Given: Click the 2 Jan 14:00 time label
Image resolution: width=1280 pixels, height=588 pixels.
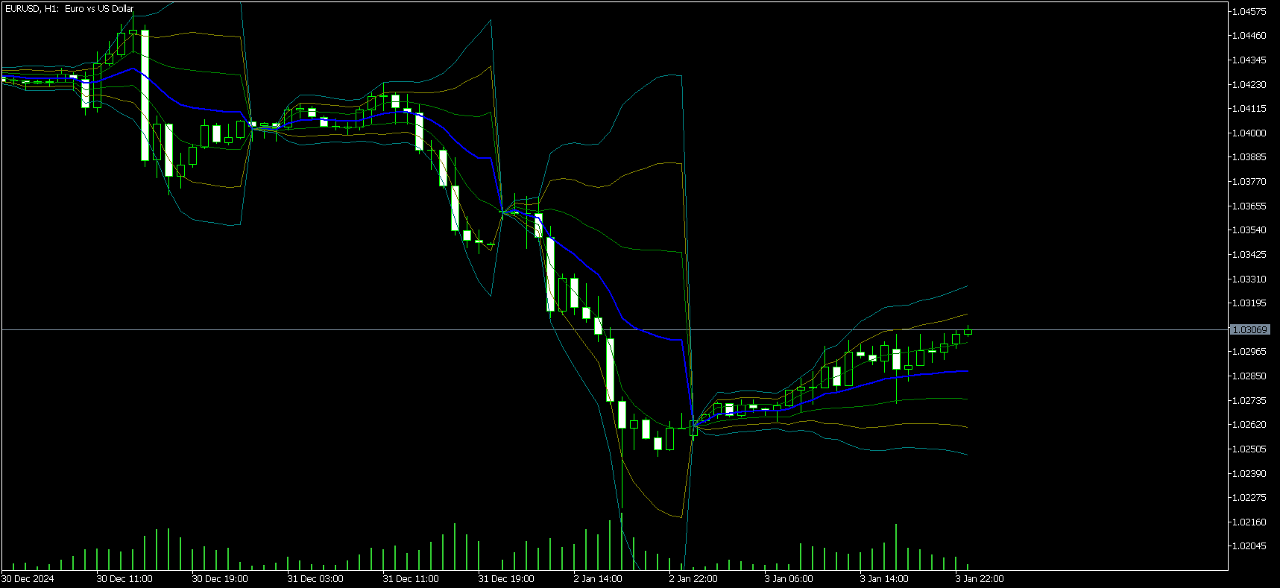Looking at the screenshot, I should click(x=598, y=578).
